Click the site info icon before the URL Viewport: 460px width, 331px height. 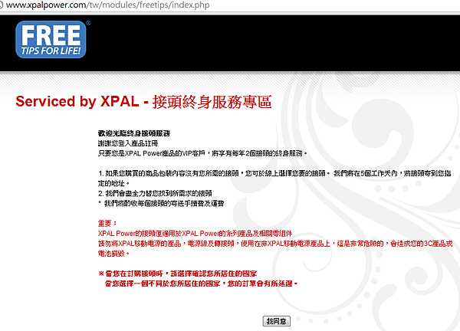(x=1, y=5)
